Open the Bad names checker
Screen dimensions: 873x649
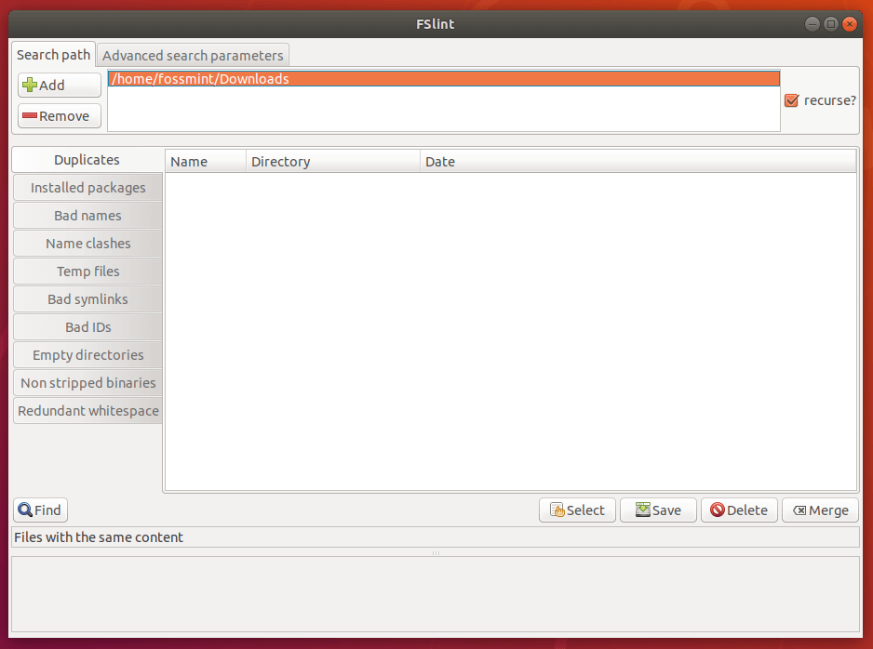[x=87, y=215]
